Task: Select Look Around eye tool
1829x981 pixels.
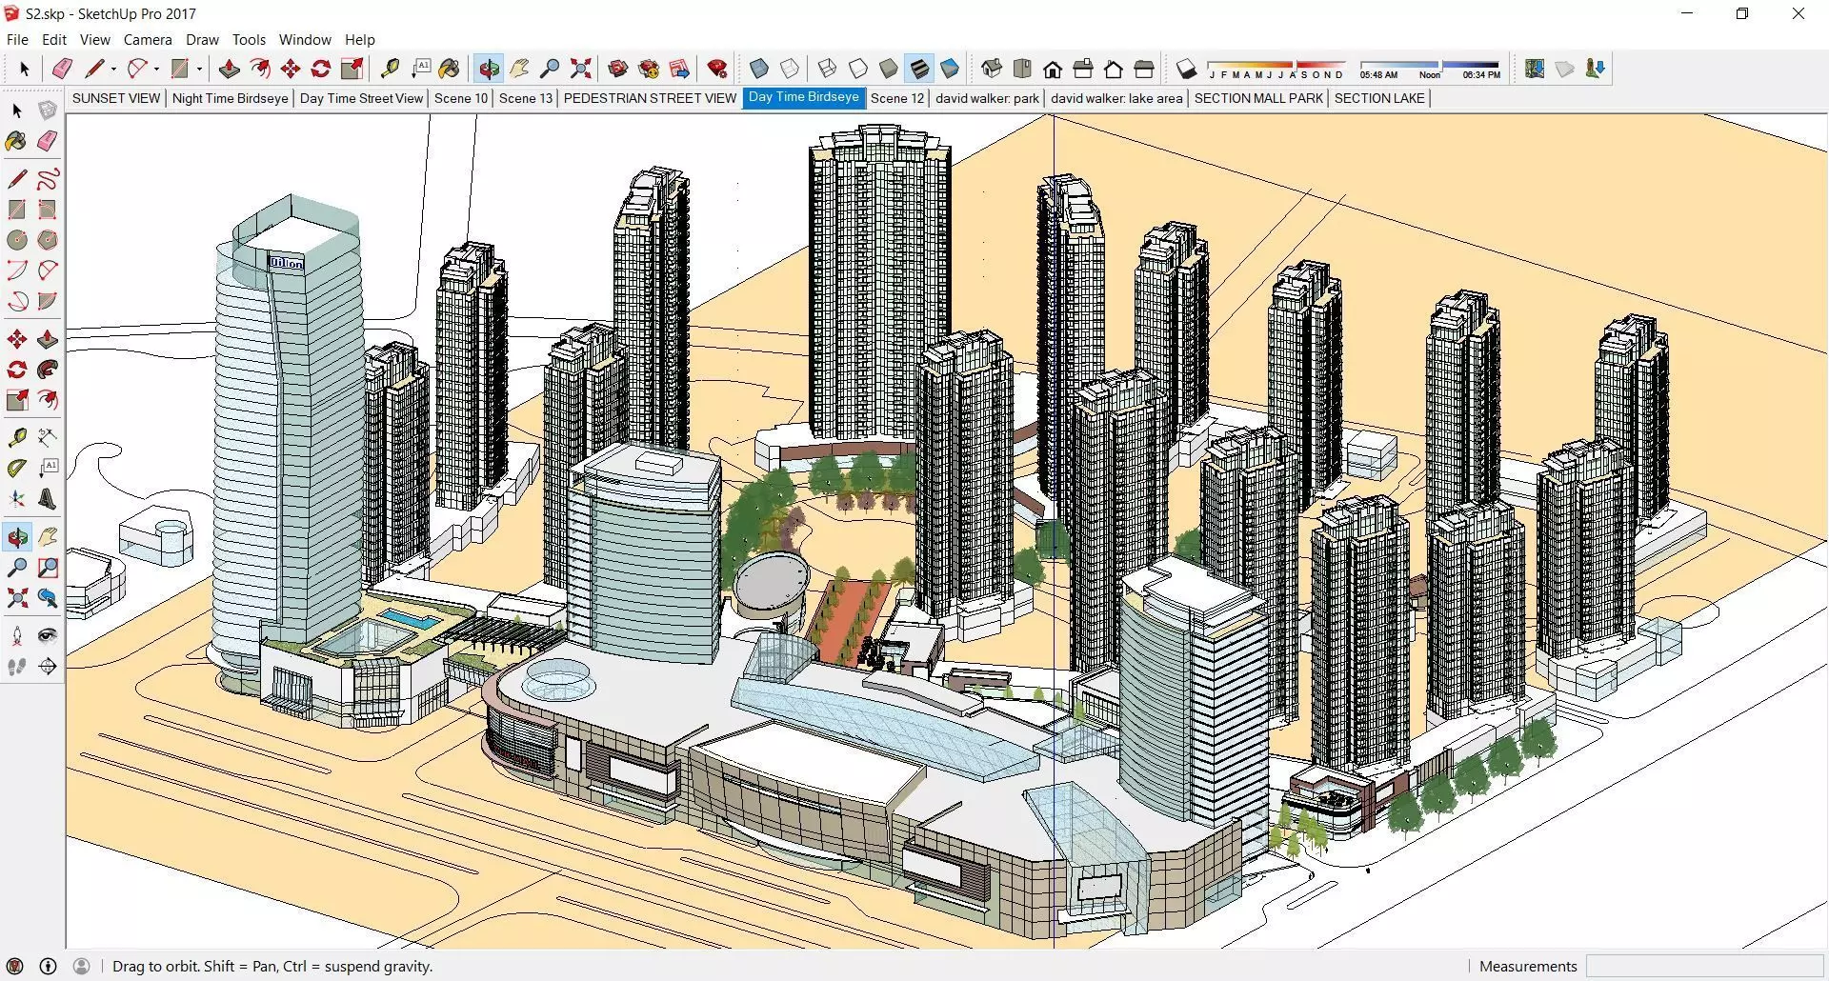Action: click(x=48, y=636)
